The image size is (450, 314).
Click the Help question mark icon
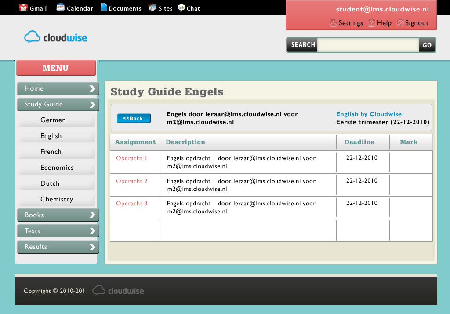[x=372, y=23]
